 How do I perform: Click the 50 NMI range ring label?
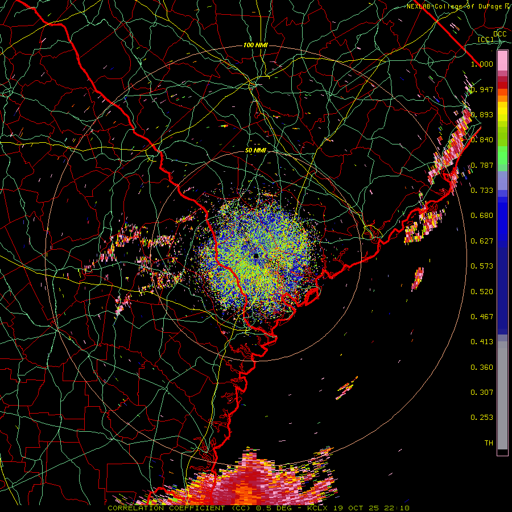[255, 151]
